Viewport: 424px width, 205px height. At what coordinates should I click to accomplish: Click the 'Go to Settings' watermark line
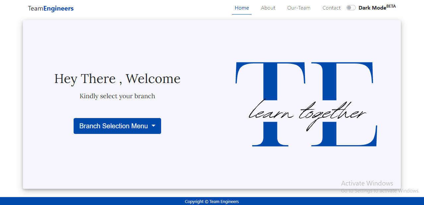click(380, 191)
